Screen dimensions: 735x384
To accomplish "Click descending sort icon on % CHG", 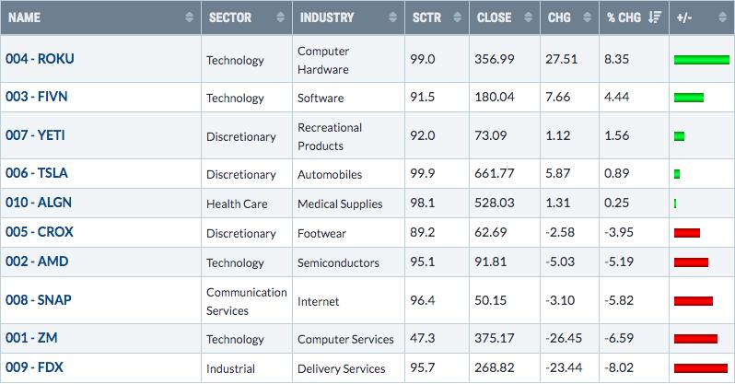I will coord(655,17).
